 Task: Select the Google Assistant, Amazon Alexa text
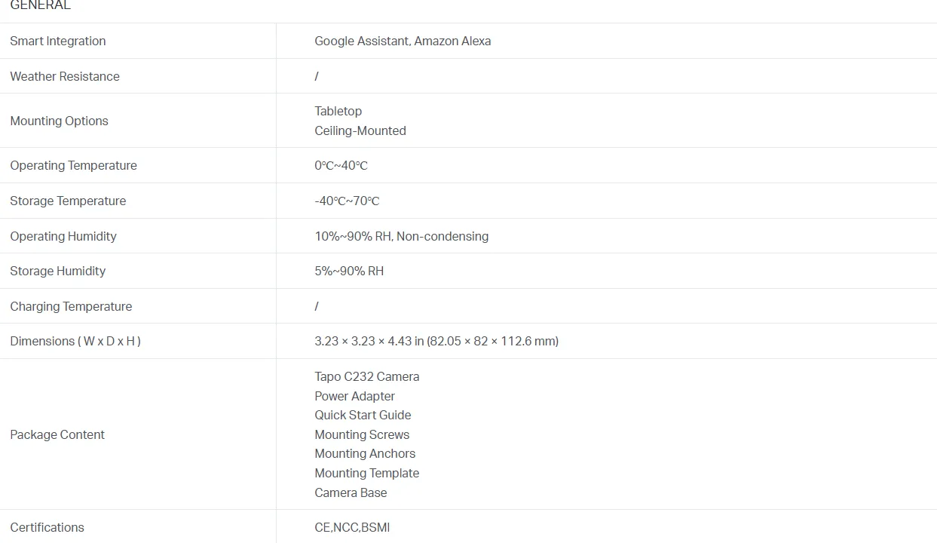[403, 41]
